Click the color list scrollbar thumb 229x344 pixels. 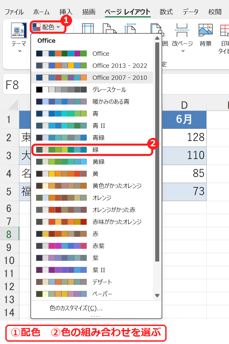tap(157, 152)
